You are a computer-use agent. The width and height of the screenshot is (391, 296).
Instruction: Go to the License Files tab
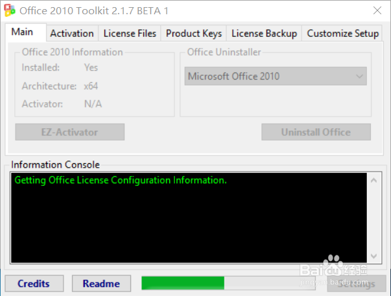(130, 34)
